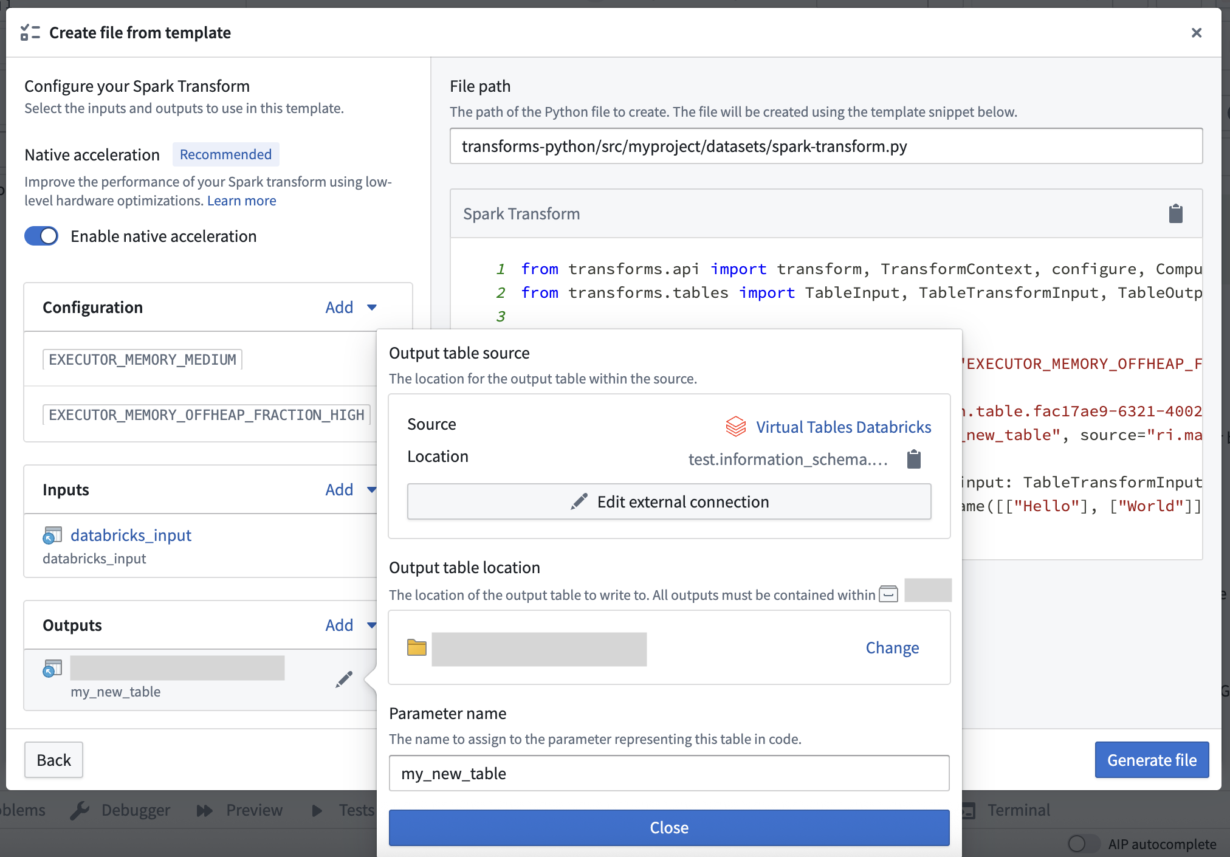Click the Tests run icon at bottom
1230x857 pixels.
[x=317, y=810]
